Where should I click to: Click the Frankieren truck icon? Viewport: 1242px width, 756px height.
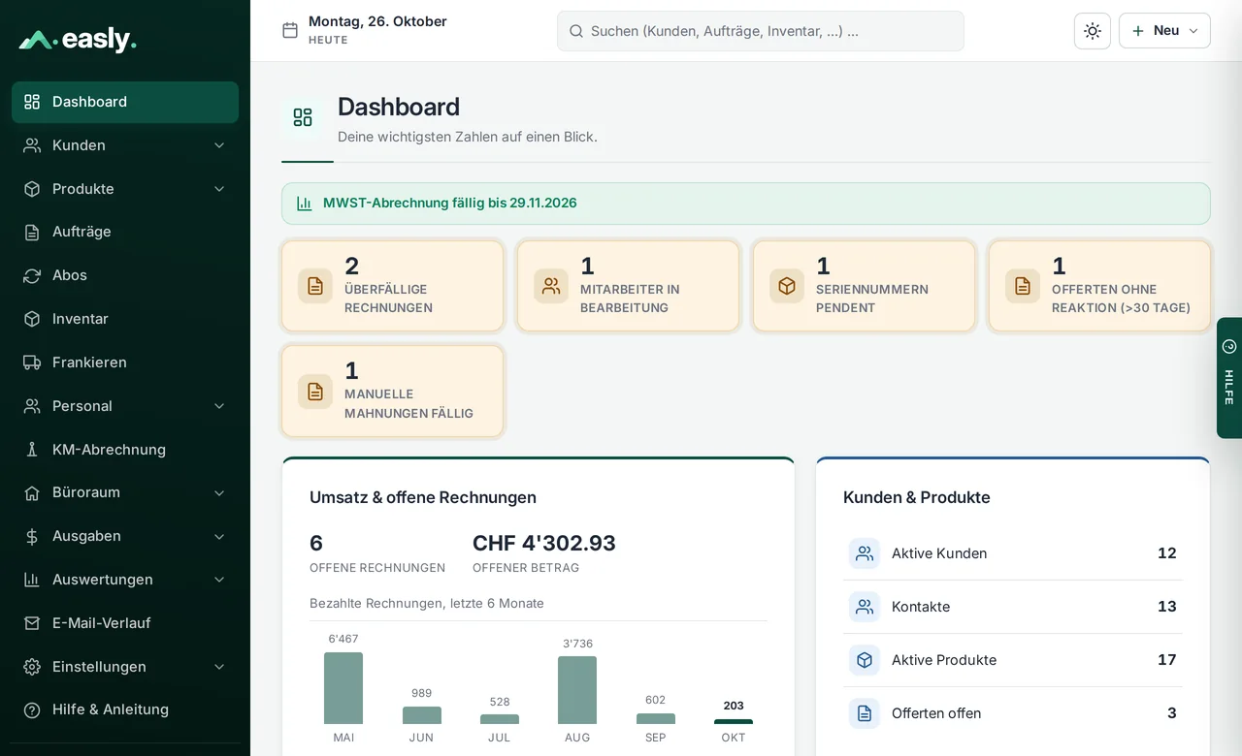[x=32, y=362]
